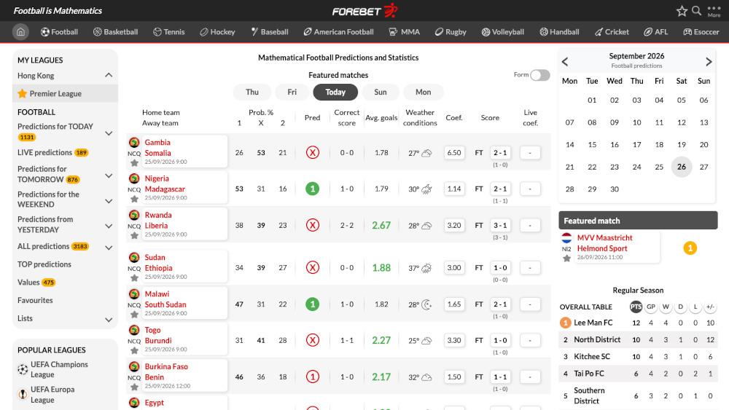Click the UEFA Champions League icon
This screenshot has width=729, height=410.
coord(23,370)
